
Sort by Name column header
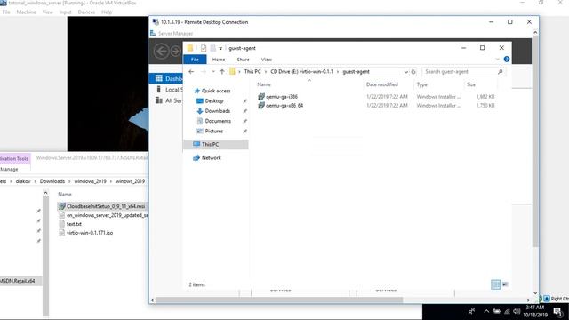(264, 84)
